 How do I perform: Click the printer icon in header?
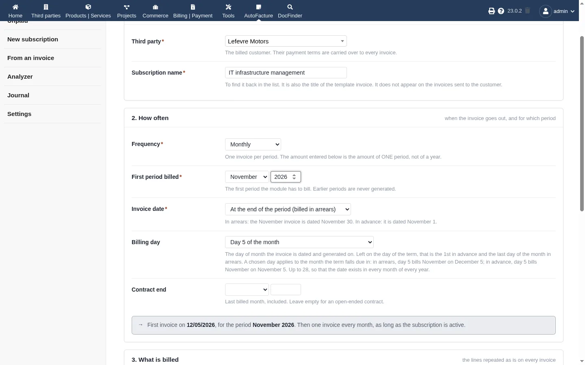point(492,11)
